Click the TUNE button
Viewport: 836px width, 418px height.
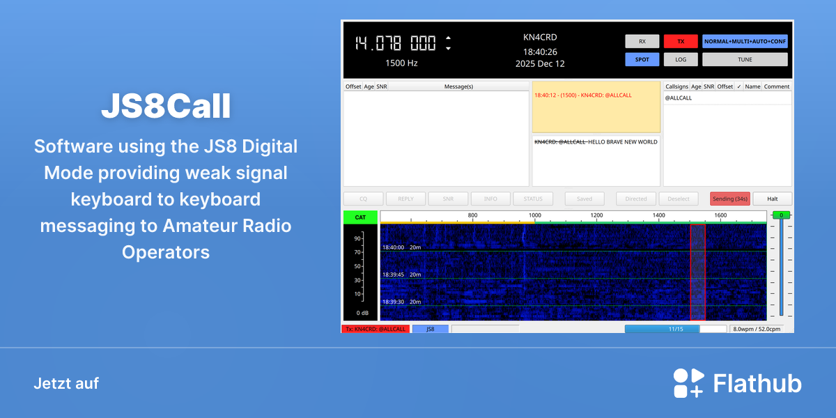(x=745, y=59)
